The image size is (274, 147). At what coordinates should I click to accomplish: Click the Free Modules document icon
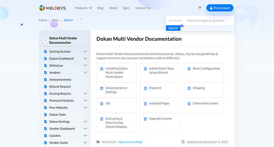tap(46, 107)
